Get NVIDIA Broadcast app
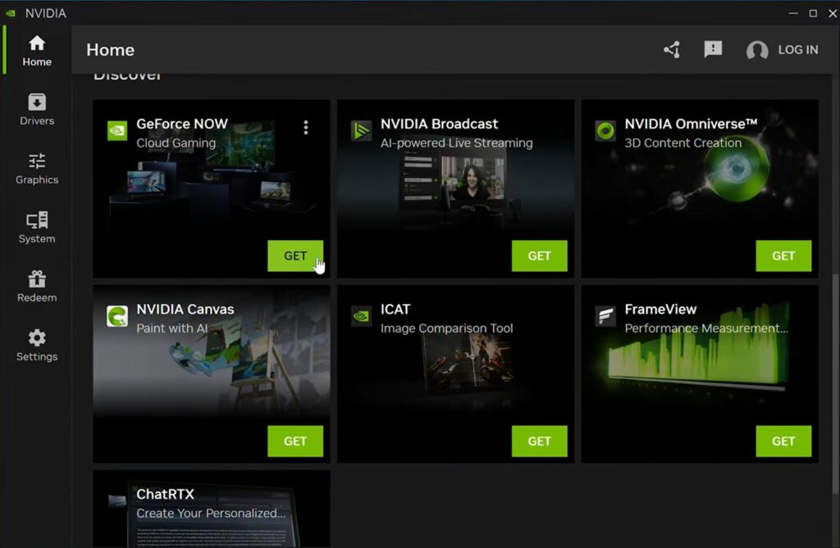This screenshot has width=840, height=548. point(539,256)
